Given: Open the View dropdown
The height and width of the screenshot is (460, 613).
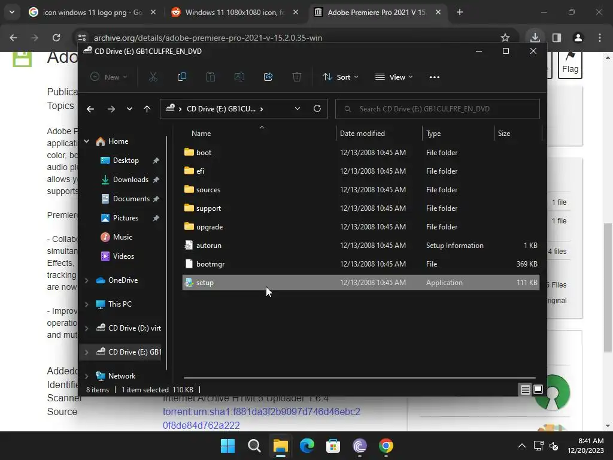Looking at the screenshot, I should [394, 77].
